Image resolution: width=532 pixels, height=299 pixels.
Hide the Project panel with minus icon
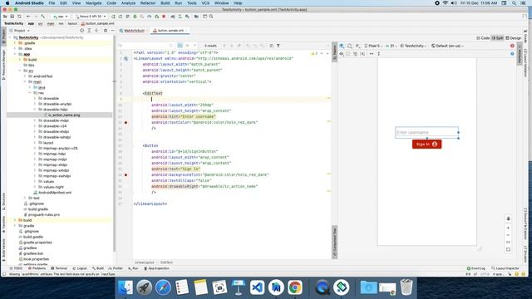click(x=113, y=31)
